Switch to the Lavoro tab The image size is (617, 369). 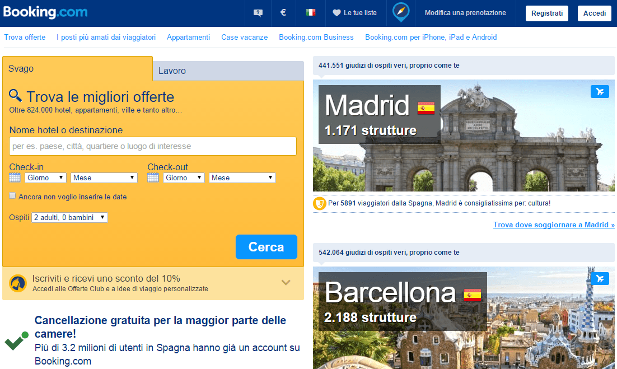coord(172,71)
